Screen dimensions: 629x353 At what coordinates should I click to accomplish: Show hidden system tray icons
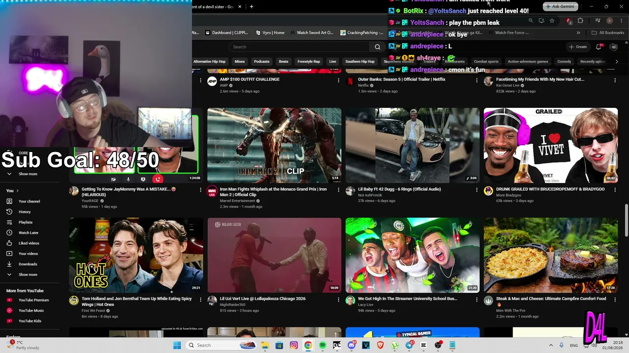[551, 345]
